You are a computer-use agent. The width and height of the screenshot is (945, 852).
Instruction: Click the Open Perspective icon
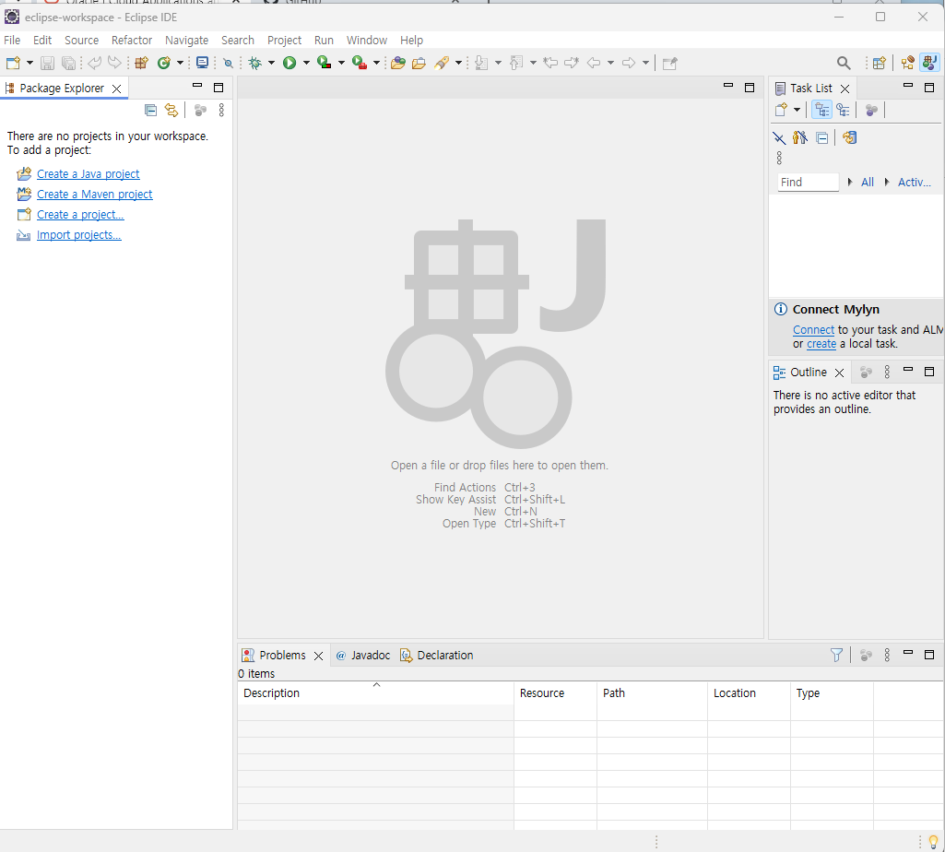(x=880, y=63)
